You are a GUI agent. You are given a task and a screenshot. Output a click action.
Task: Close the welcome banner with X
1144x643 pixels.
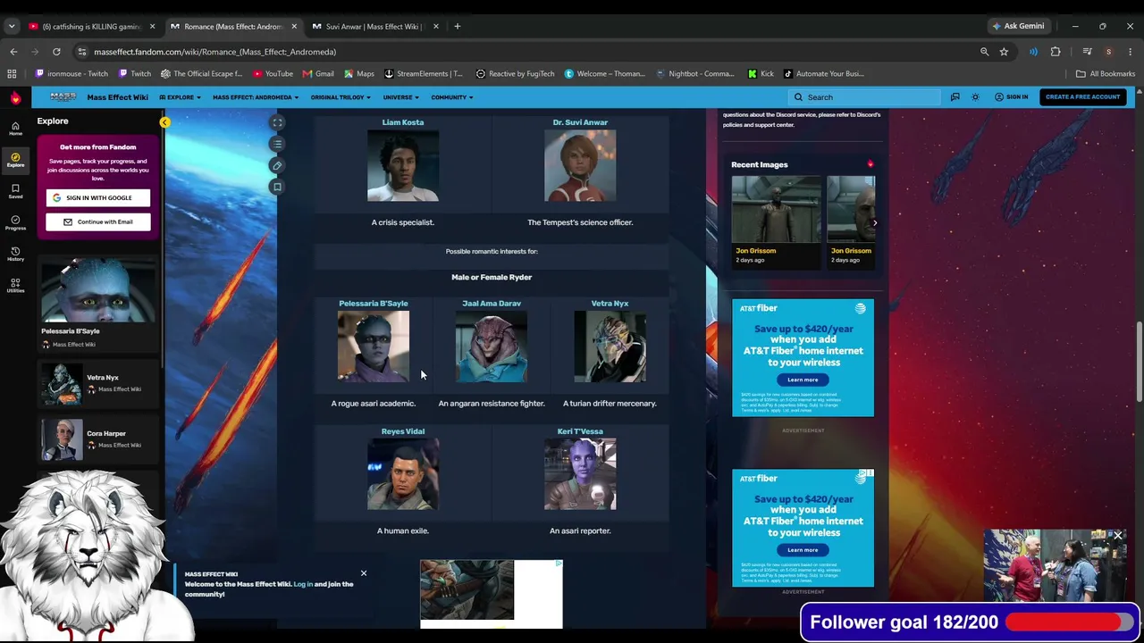364,573
